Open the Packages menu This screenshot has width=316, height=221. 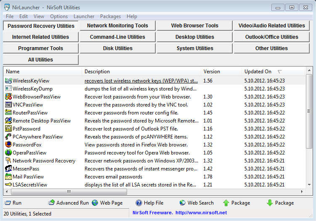(x=111, y=16)
